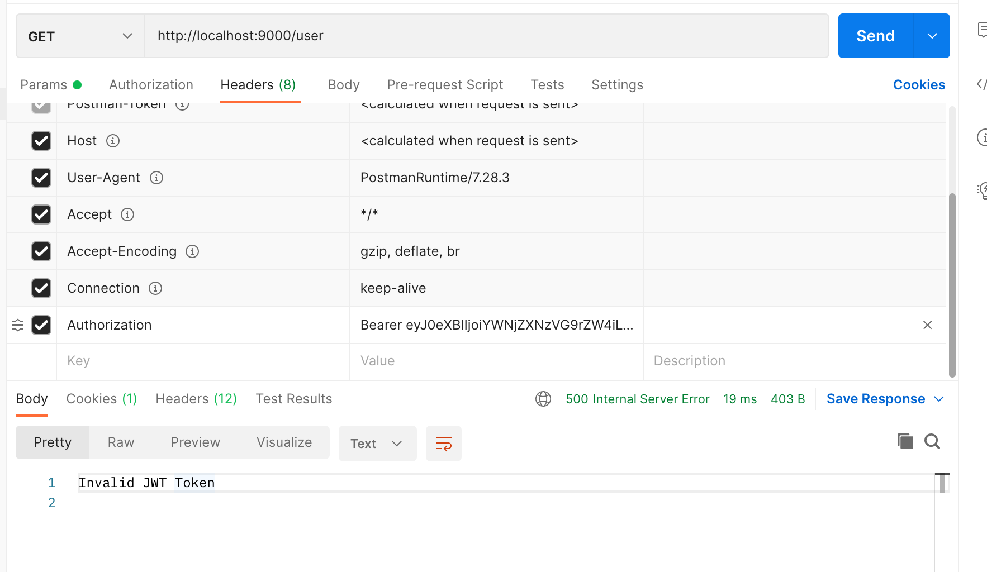The width and height of the screenshot is (987, 572).
Task: Search within the response body
Action: [x=932, y=441]
